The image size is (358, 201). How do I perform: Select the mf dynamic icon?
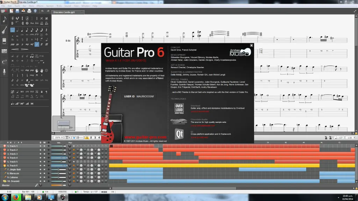(x=32, y=44)
